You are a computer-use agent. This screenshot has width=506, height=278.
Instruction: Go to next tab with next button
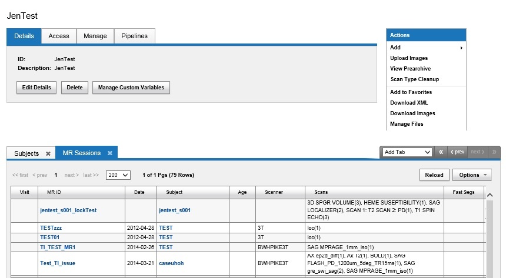pos(478,152)
